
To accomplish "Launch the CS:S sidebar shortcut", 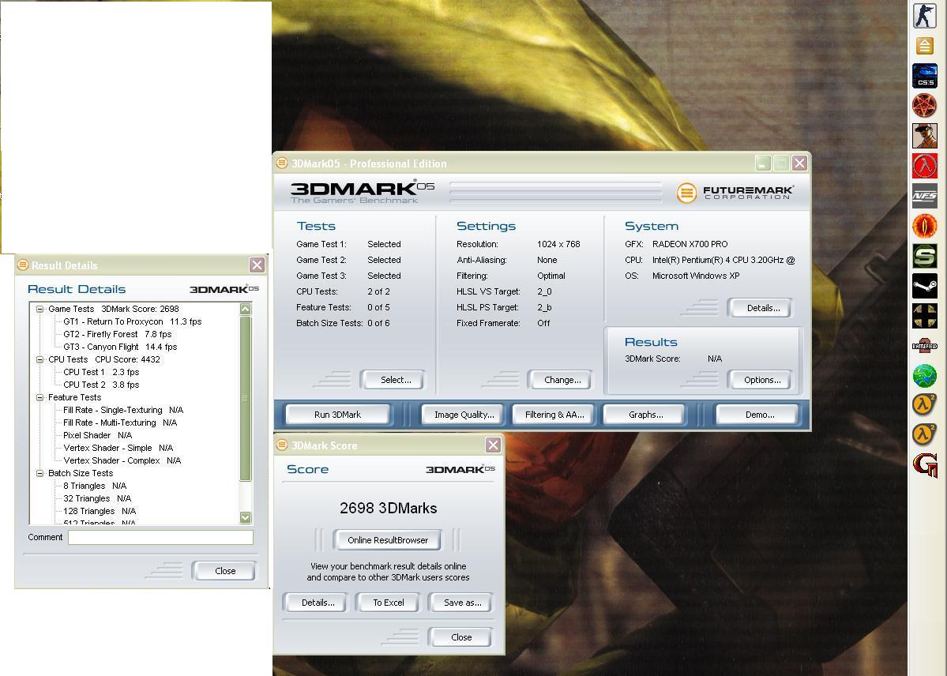I will pyautogui.click(x=925, y=76).
